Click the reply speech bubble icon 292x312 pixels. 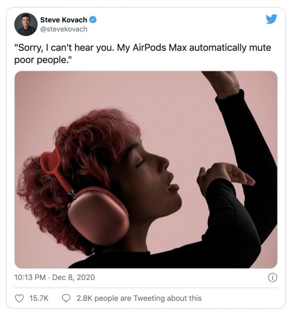click(67, 298)
